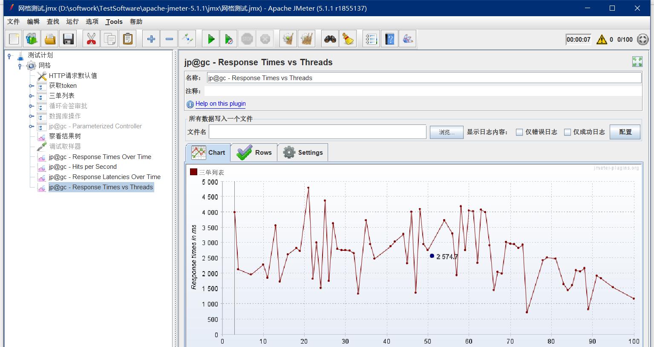Click the Open file folder icon
This screenshot has height=347, width=654.
[x=50, y=39]
